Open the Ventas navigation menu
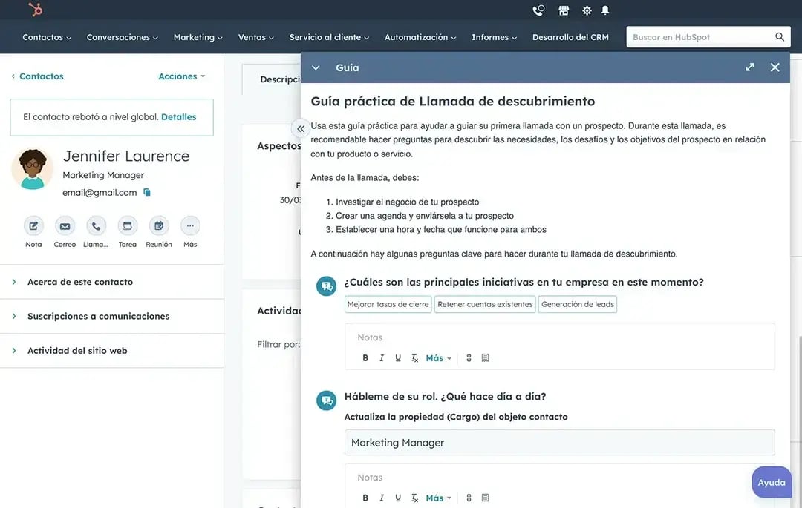802x508 pixels. tap(255, 37)
